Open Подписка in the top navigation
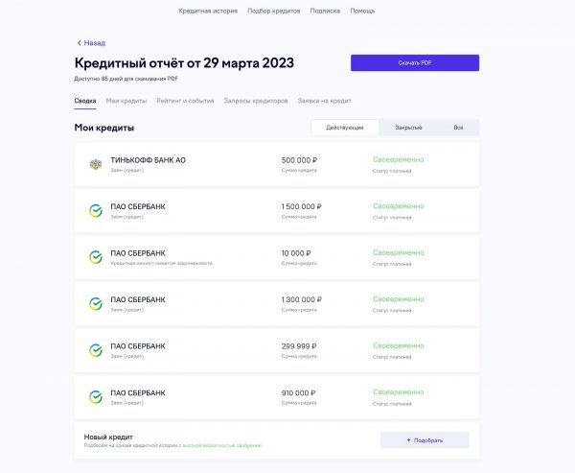 click(x=325, y=11)
